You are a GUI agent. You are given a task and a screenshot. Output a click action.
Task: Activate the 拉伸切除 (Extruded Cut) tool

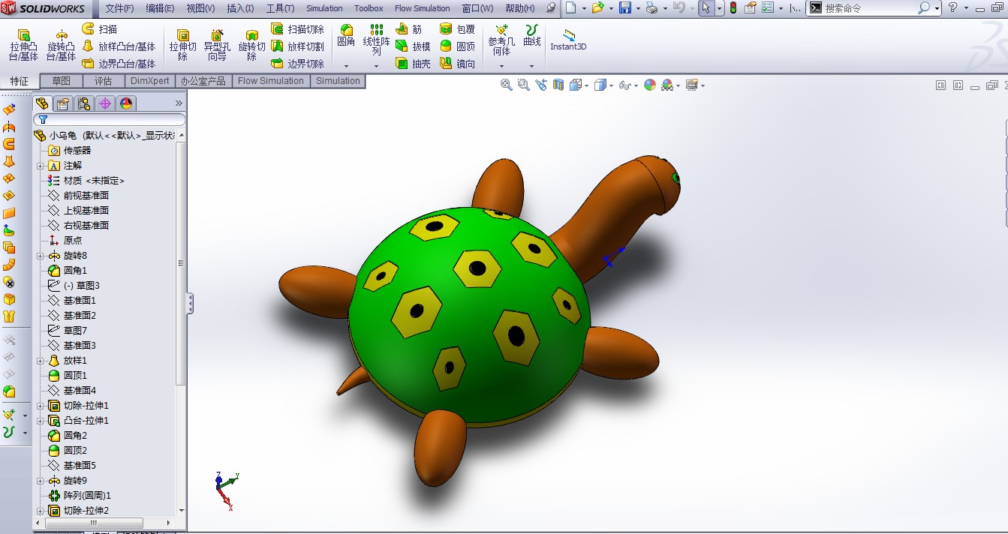182,43
